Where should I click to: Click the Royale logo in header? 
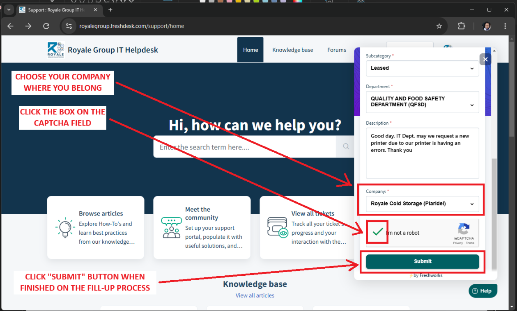pos(55,50)
